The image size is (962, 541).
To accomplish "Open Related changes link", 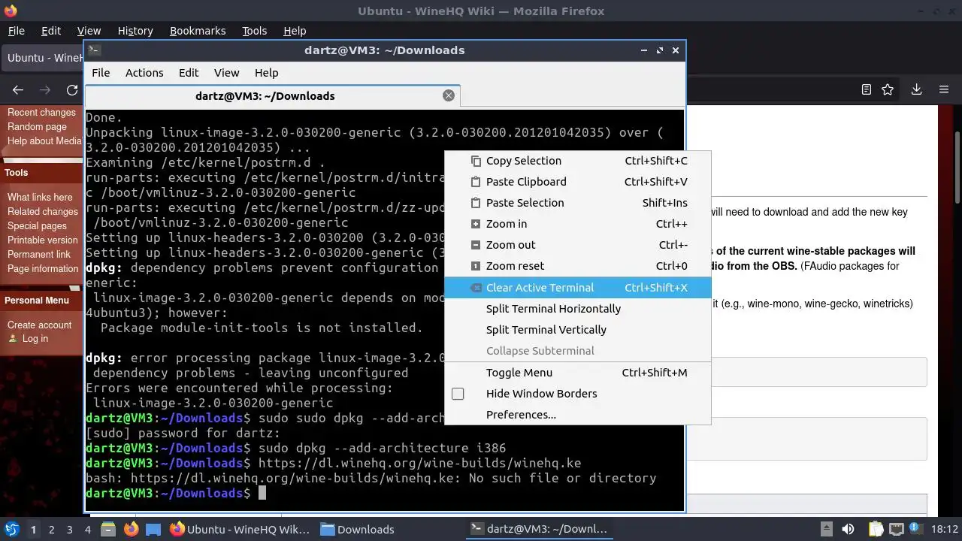I will pyautogui.click(x=43, y=212).
